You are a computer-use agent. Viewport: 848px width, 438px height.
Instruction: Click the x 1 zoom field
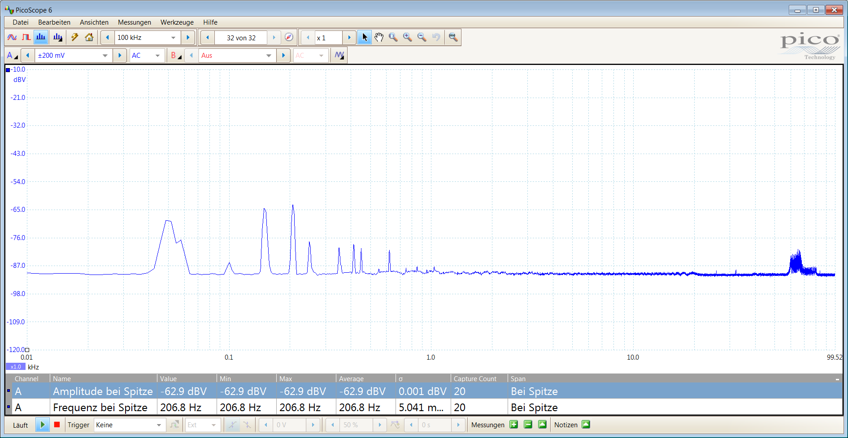click(x=328, y=38)
